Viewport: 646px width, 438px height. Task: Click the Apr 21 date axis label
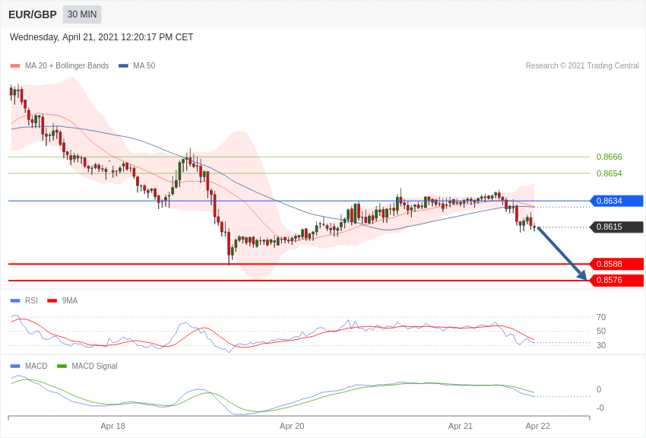pos(461,426)
